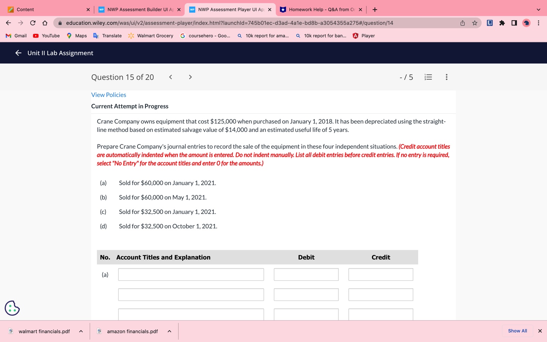Viewport: 547px width, 342px height.
Task: Click the reading list extension icon
Action: coord(489,23)
